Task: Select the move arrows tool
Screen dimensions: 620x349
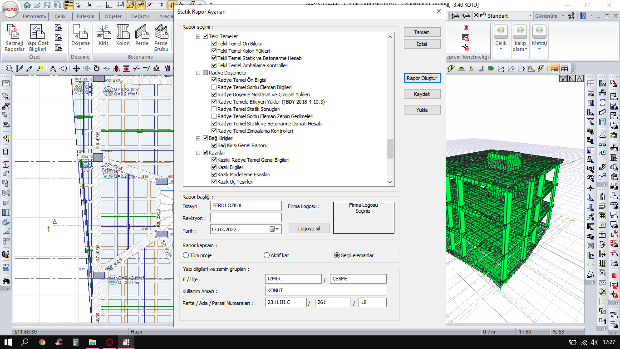Action: pos(76,69)
